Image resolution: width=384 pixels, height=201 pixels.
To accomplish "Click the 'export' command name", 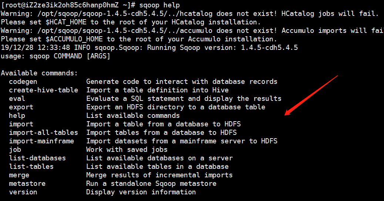I will (21, 108).
